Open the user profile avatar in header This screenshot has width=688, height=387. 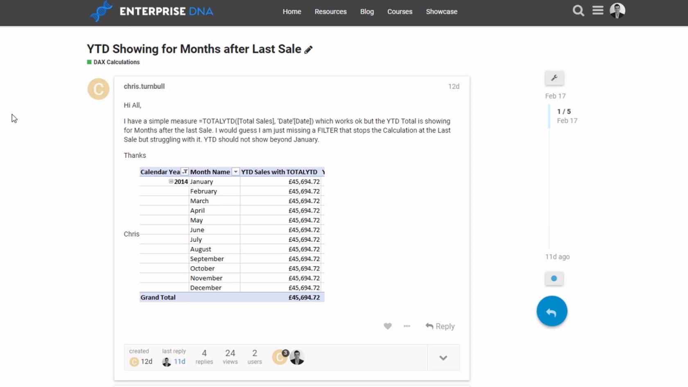pyautogui.click(x=617, y=11)
